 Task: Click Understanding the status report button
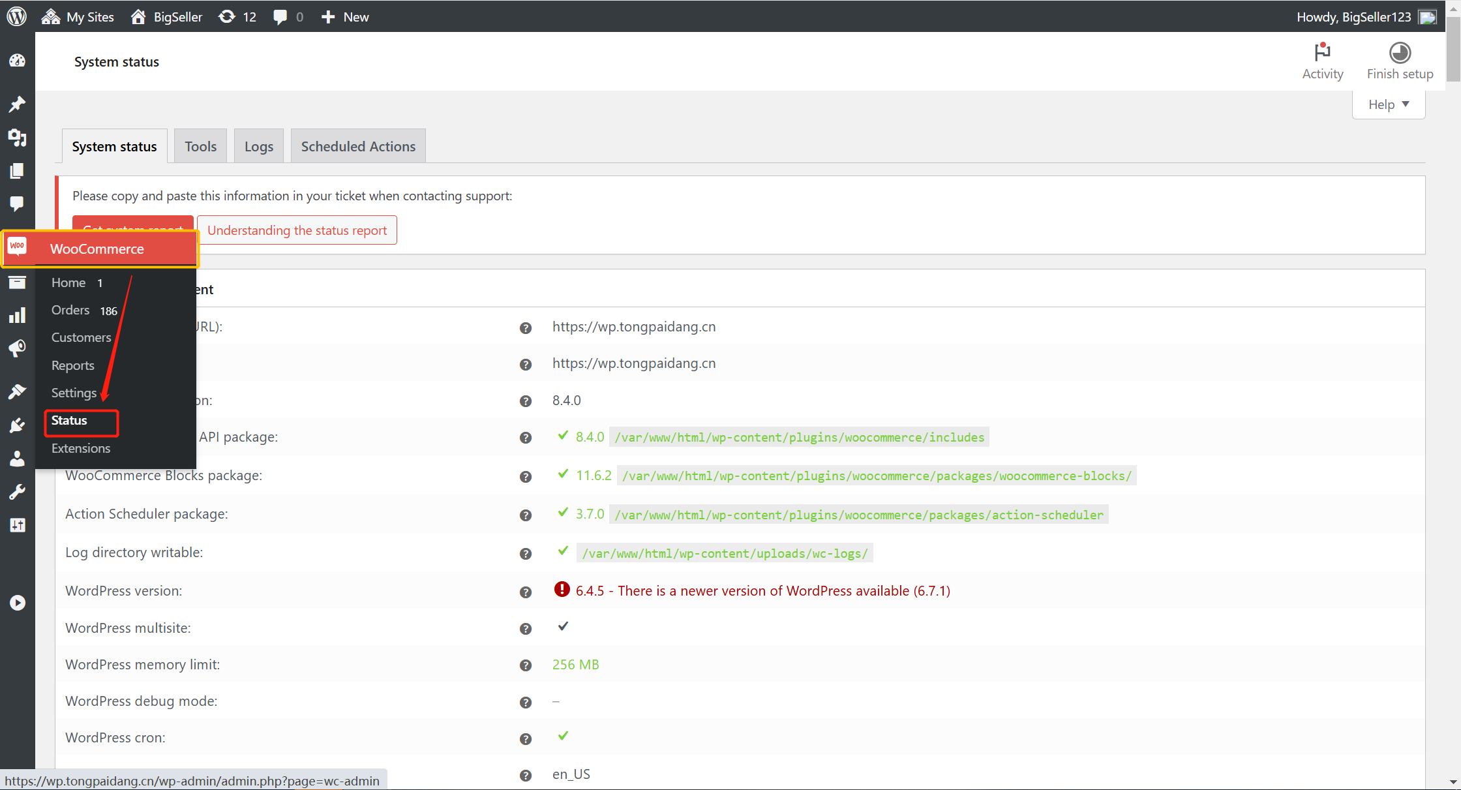click(x=297, y=230)
